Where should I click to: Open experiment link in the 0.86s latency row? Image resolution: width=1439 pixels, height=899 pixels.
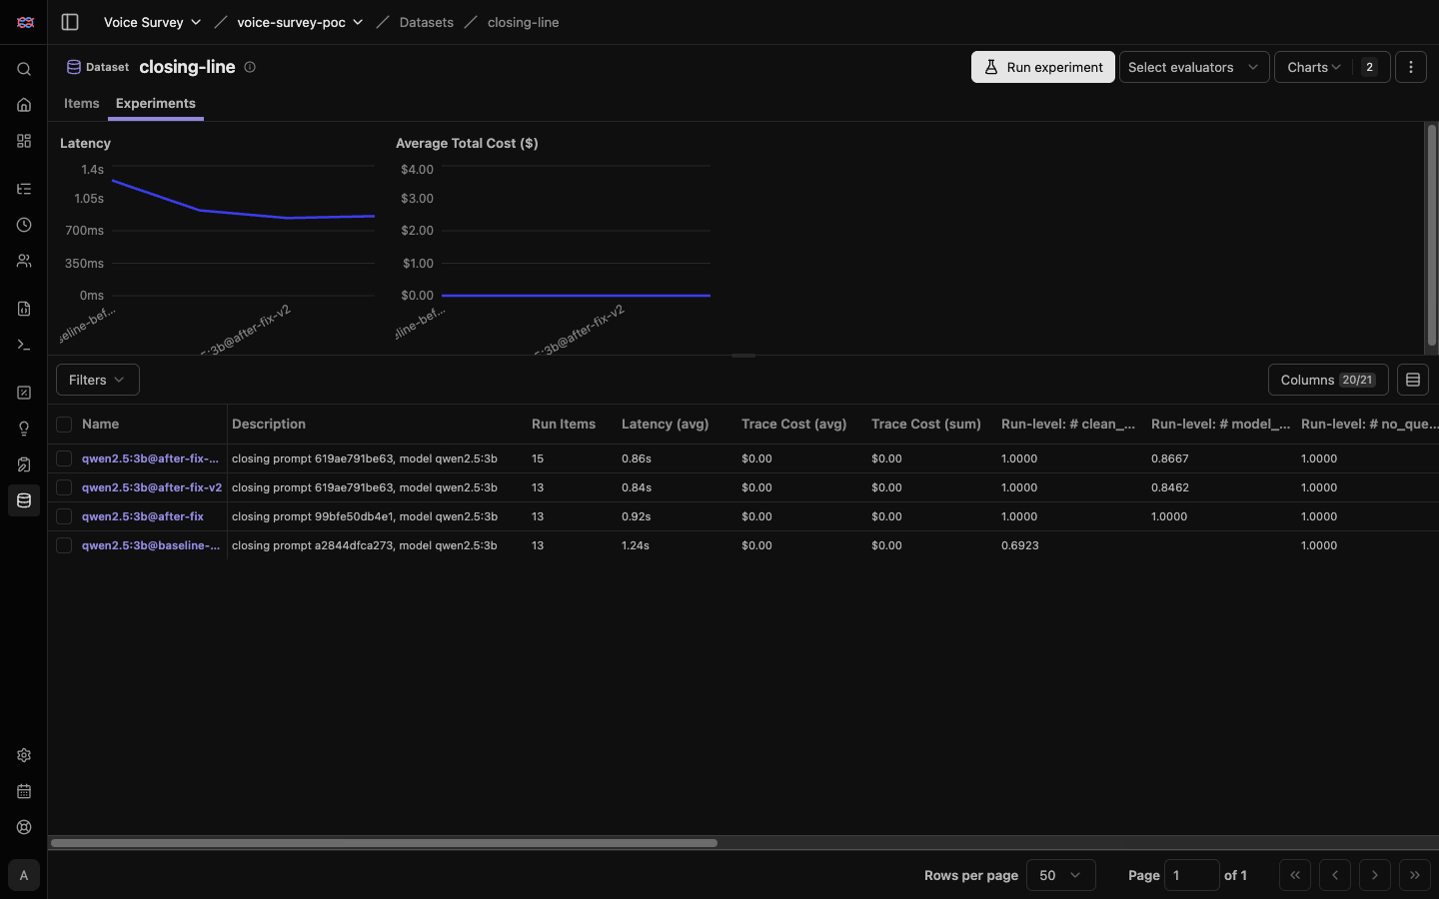click(x=150, y=458)
